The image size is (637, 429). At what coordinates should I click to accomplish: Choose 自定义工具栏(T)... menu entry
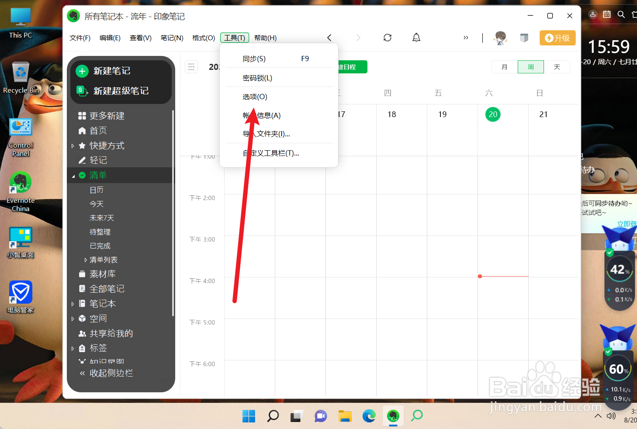(279, 153)
